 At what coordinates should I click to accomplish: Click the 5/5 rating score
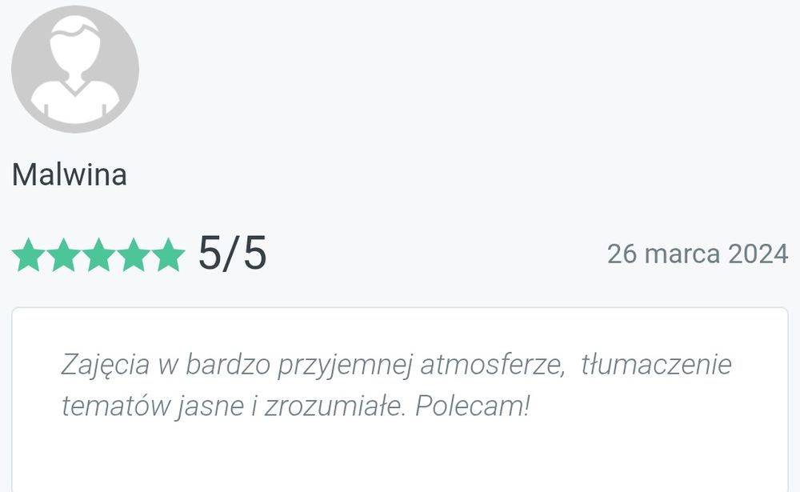pyautogui.click(x=232, y=254)
